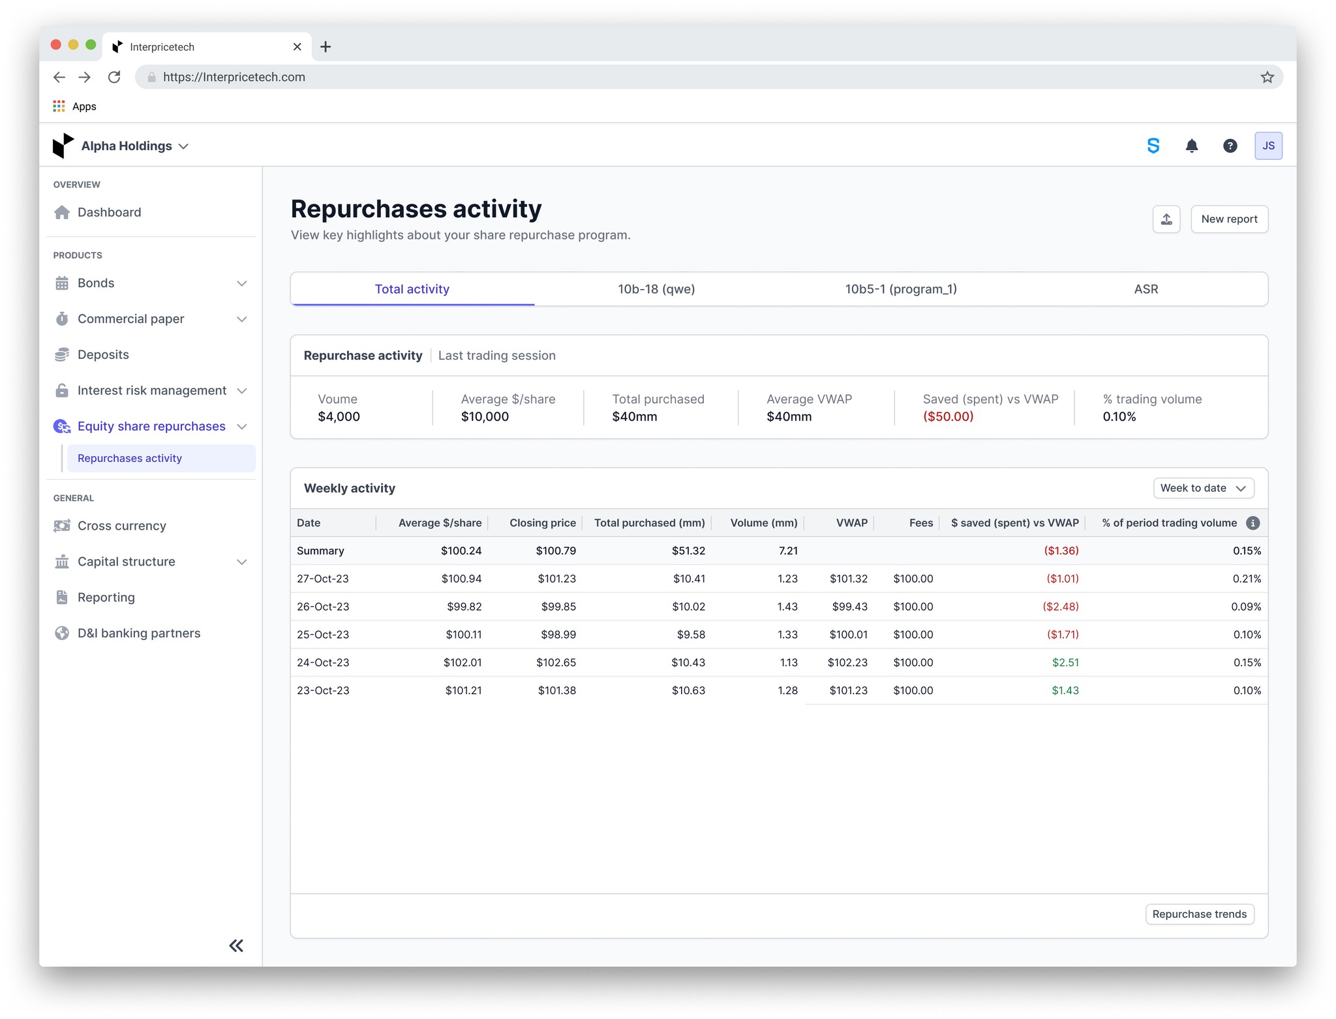Collapse sidebar with double chevron icon
The height and width of the screenshot is (1019, 1336).
coord(236,945)
